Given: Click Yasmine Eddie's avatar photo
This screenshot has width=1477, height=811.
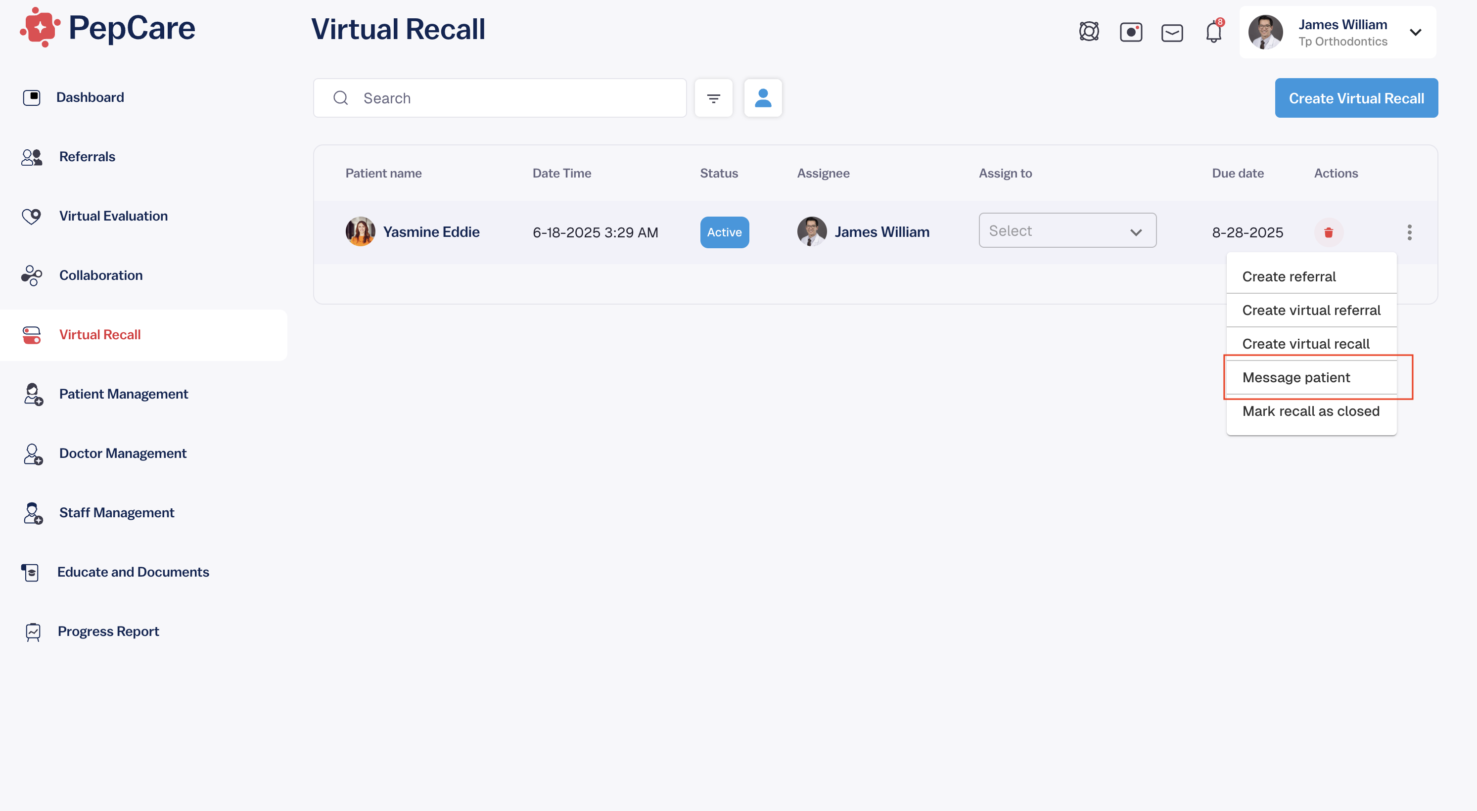Looking at the screenshot, I should pos(360,231).
